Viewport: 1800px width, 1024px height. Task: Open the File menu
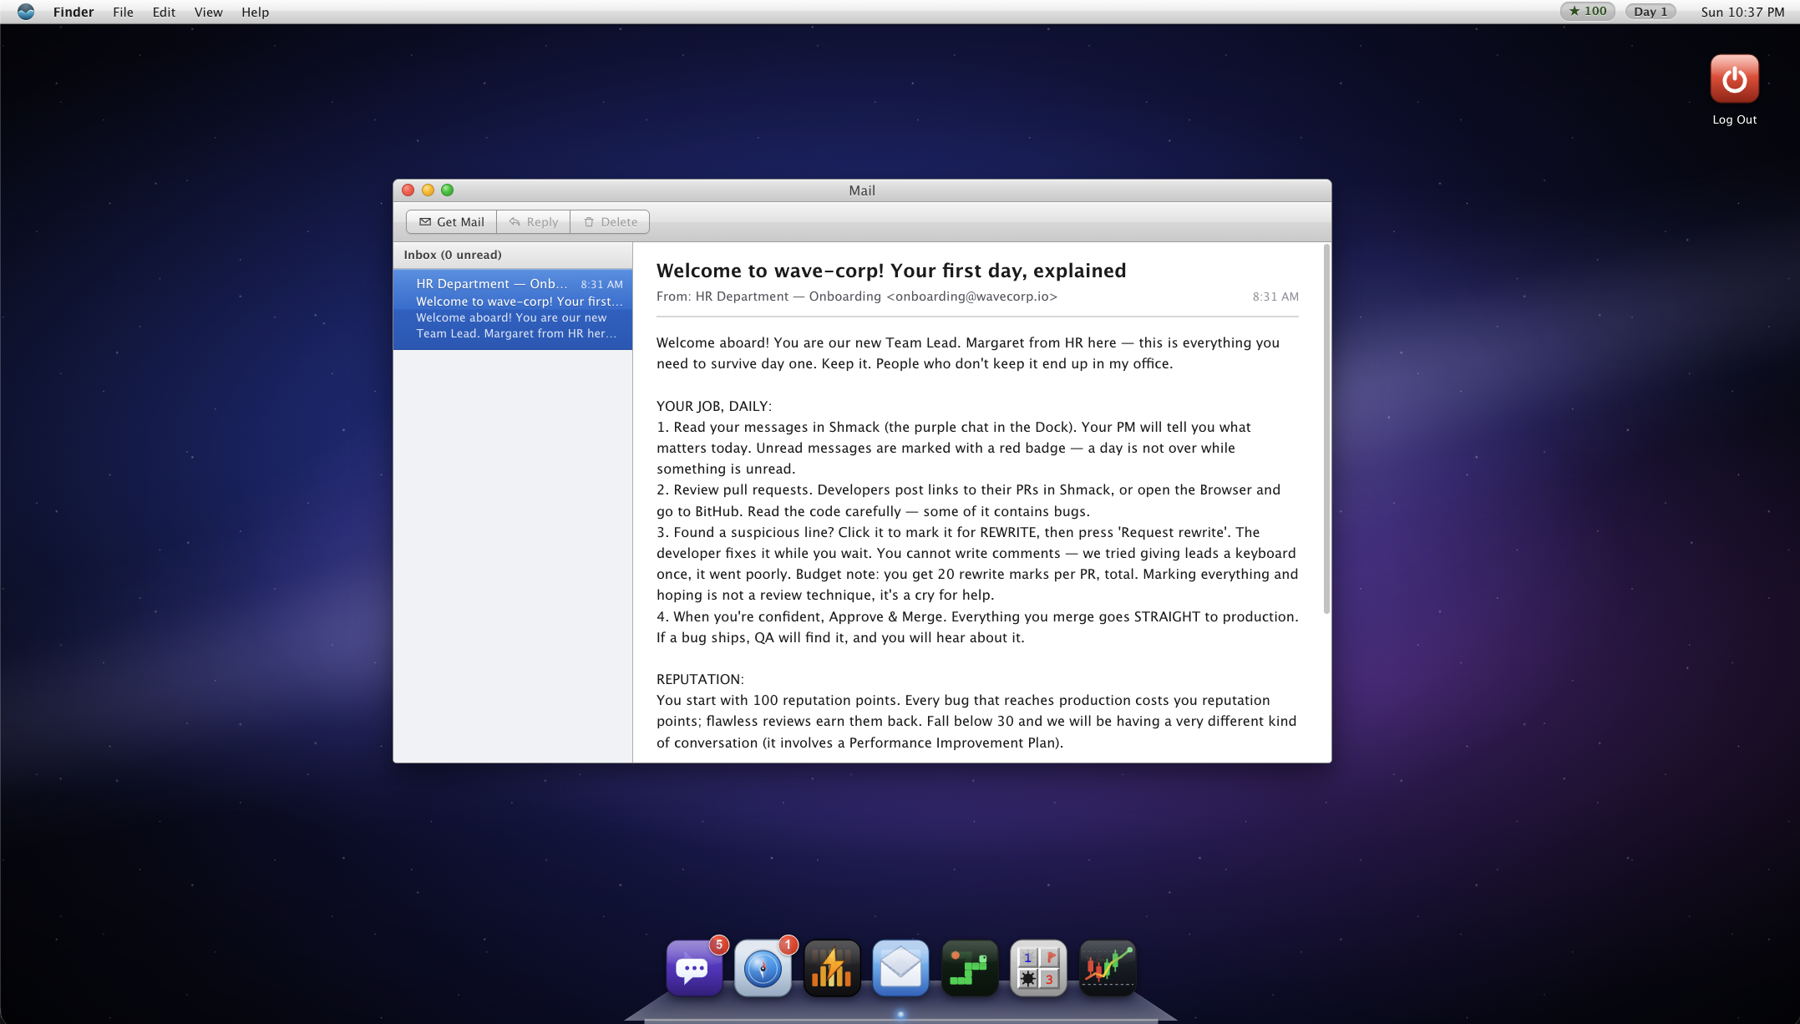pos(123,12)
